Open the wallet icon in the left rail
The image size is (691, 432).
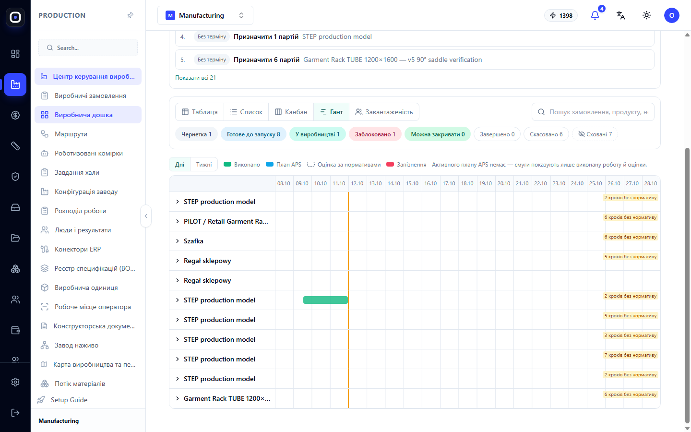(15, 330)
